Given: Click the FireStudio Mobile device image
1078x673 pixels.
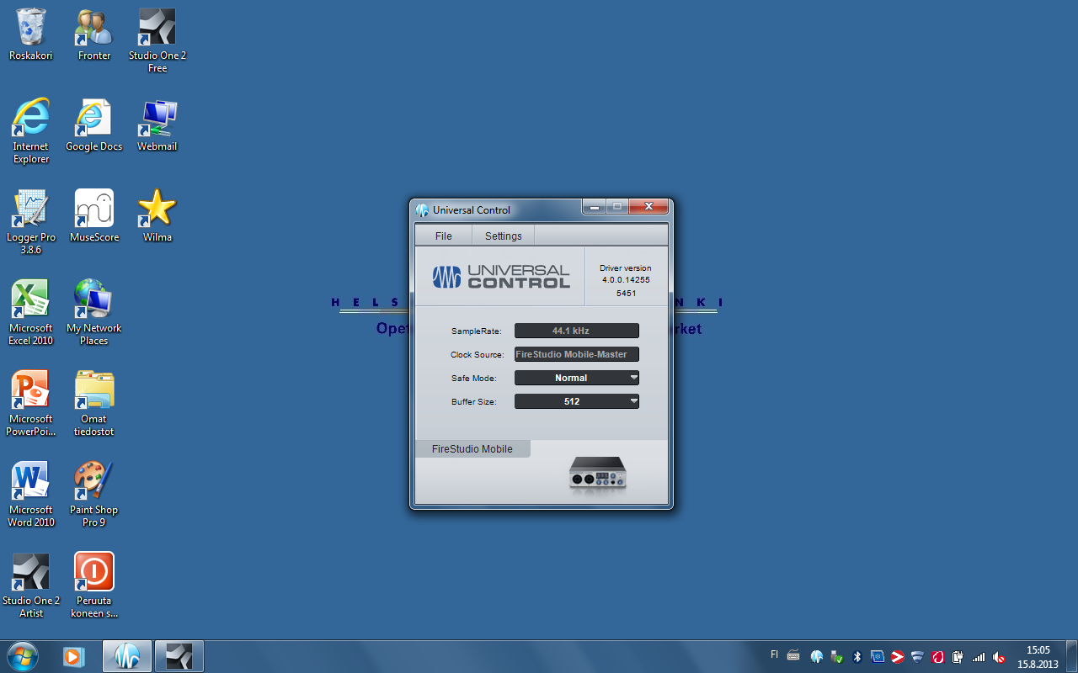Looking at the screenshot, I should pyautogui.click(x=598, y=474).
